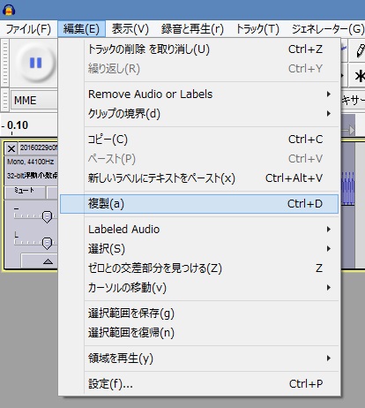365x408 pixels.
Task: Choose トラックの削除 を取り消し(U) undo
Action: (x=199, y=49)
